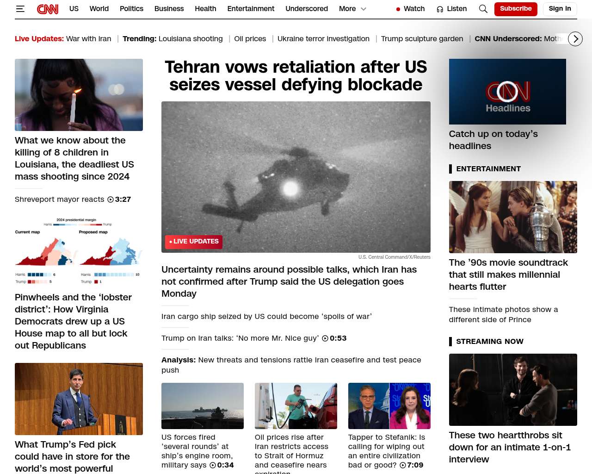The height and width of the screenshot is (474, 592).
Task: Open Ukraine terror investigation link
Action: (323, 39)
